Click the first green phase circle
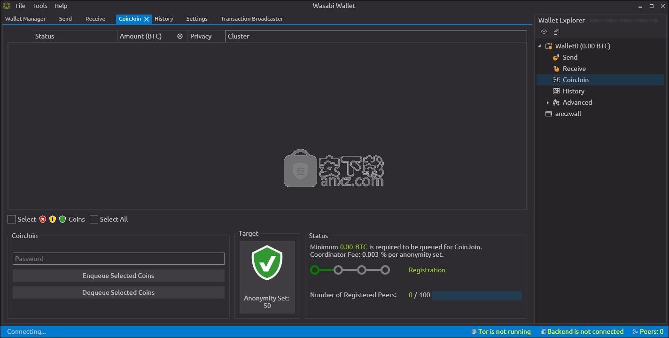Image resolution: width=669 pixels, height=338 pixels. pyautogui.click(x=315, y=270)
